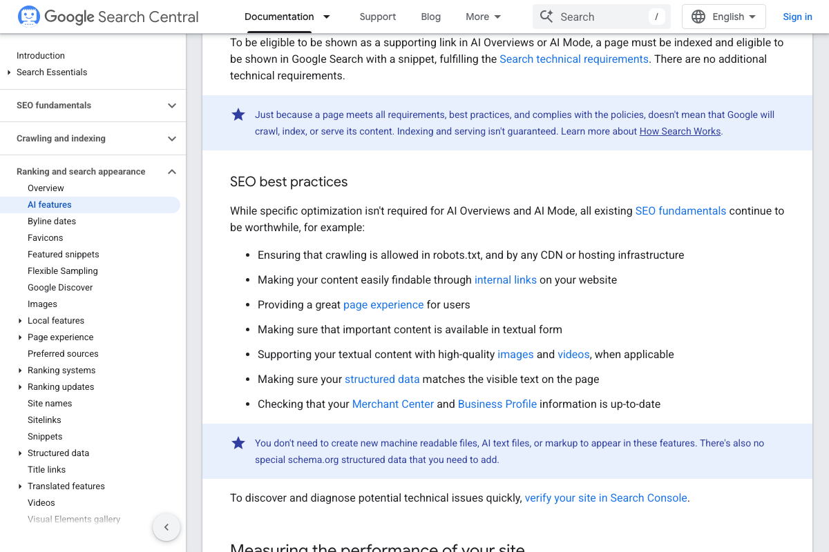Open the English language selector
Screen dimensions: 829x552
coord(724,17)
